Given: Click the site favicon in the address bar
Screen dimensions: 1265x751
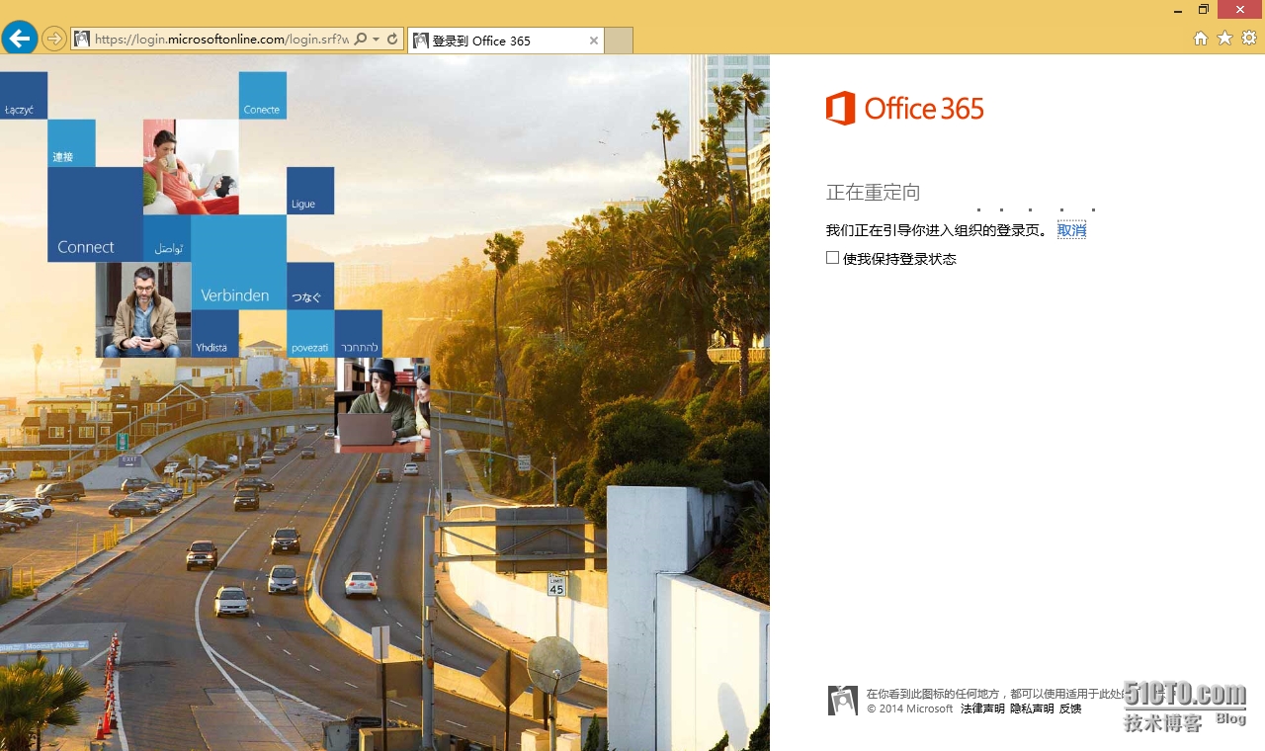Looking at the screenshot, I should click(81, 39).
